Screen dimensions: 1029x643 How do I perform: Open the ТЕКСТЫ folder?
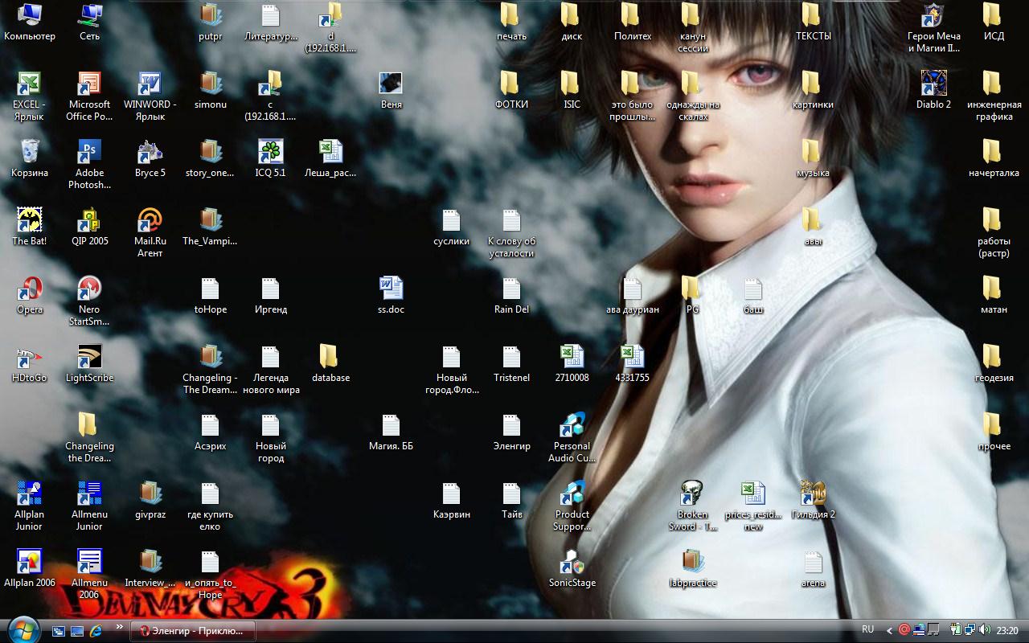click(x=813, y=23)
